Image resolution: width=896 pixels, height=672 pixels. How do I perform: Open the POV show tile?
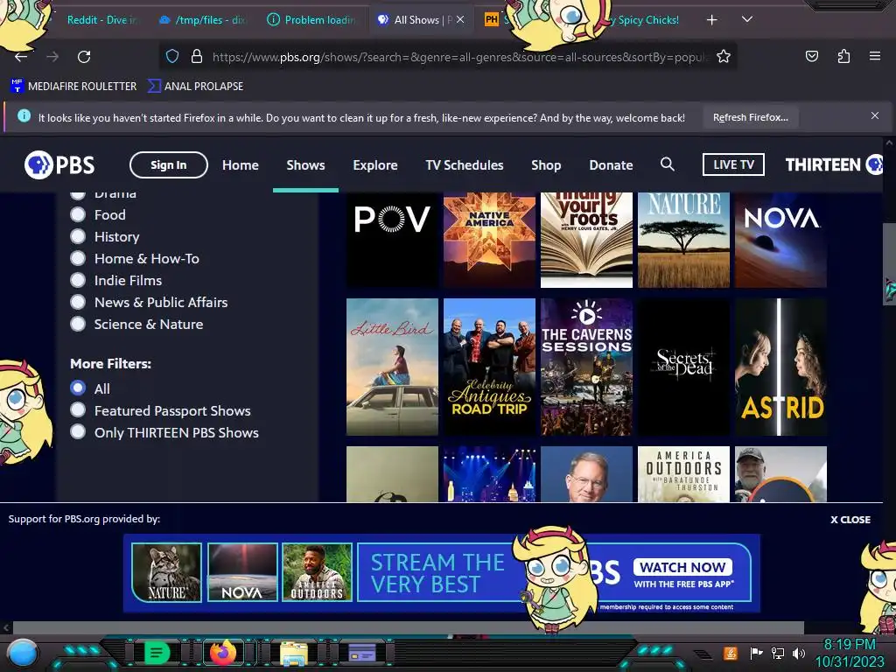click(x=392, y=240)
